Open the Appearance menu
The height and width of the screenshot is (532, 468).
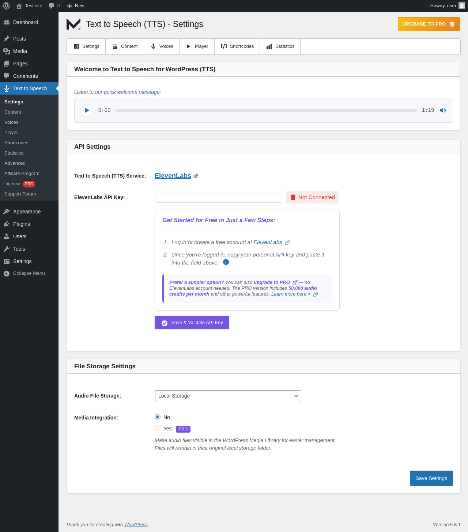[29, 212]
